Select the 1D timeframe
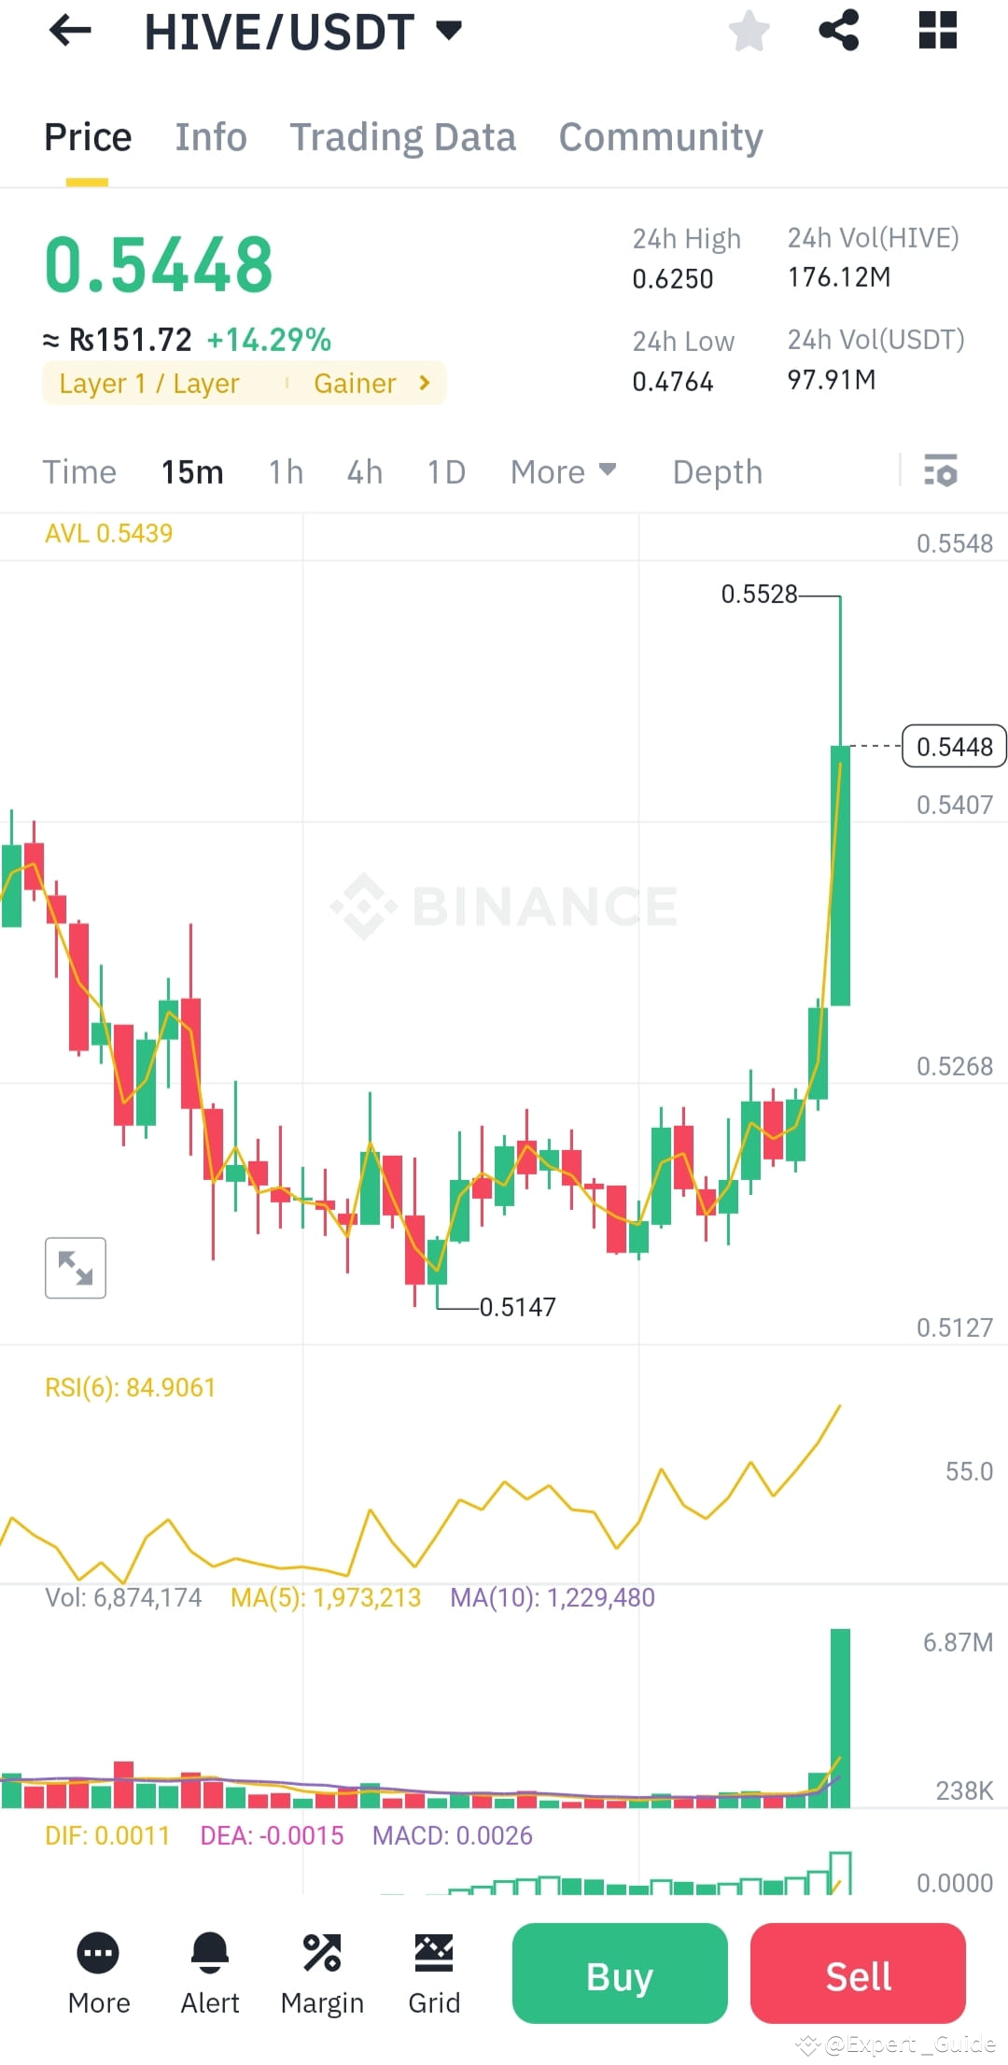Image resolution: width=1008 pixels, height=2065 pixels. (x=445, y=472)
